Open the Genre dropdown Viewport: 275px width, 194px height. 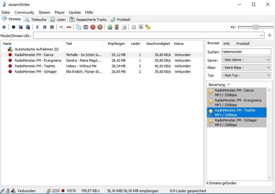click(x=246, y=60)
